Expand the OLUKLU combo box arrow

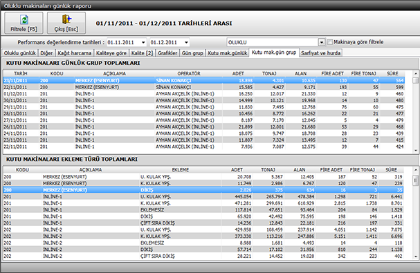[x=322, y=42]
